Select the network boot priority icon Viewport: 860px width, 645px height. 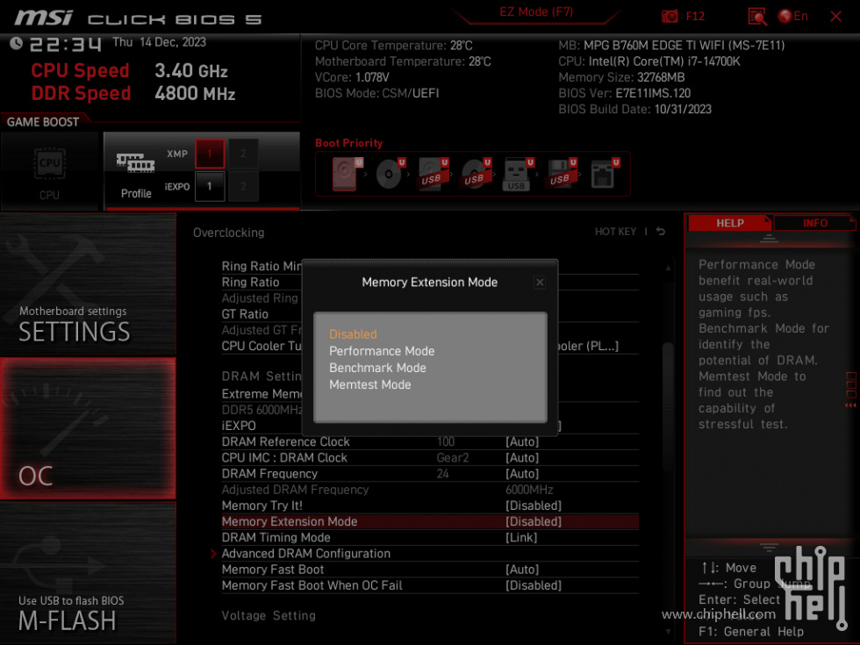pyautogui.click(x=605, y=174)
